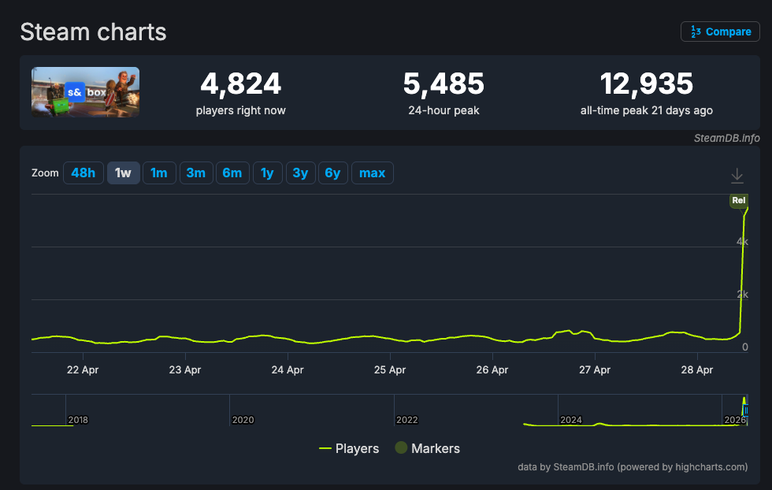Click the s&box game thumbnail
Viewport: 772px width, 490px height.
click(85, 92)
